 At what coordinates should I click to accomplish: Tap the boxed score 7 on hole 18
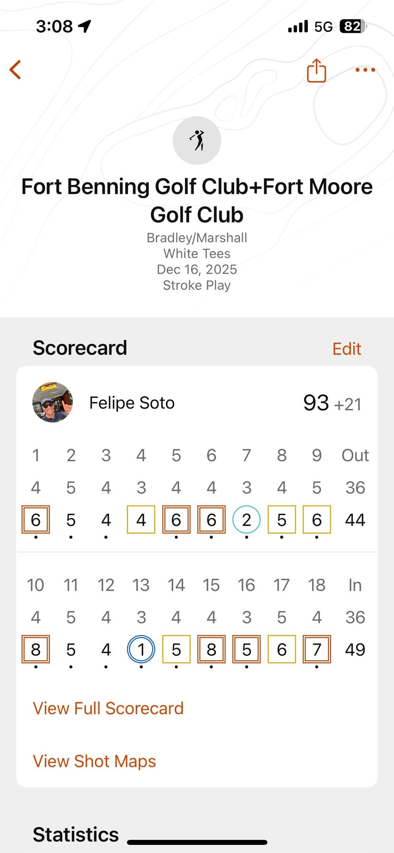[317, 650]
